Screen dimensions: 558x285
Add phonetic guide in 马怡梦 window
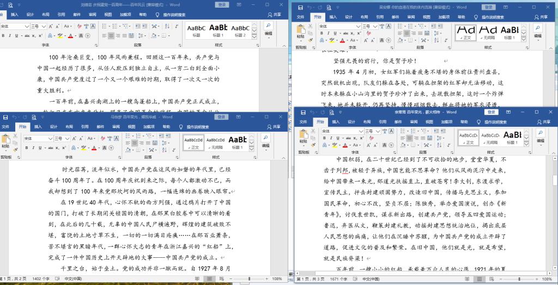click(110, 138)
